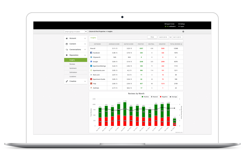Click Facebook average score 3.38 / 5
Viewport: 245px width, 151px height.
click(115, 53)
